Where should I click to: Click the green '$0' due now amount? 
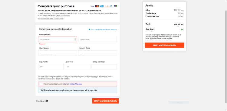[182, 29]
